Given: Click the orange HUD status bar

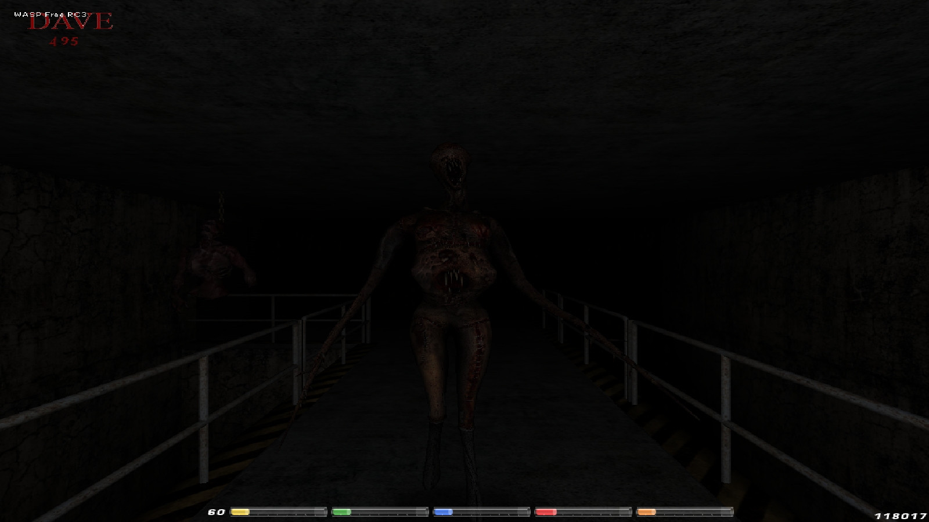Looking at the screenshot, I should pyautogui.click(x=685, y=512).
